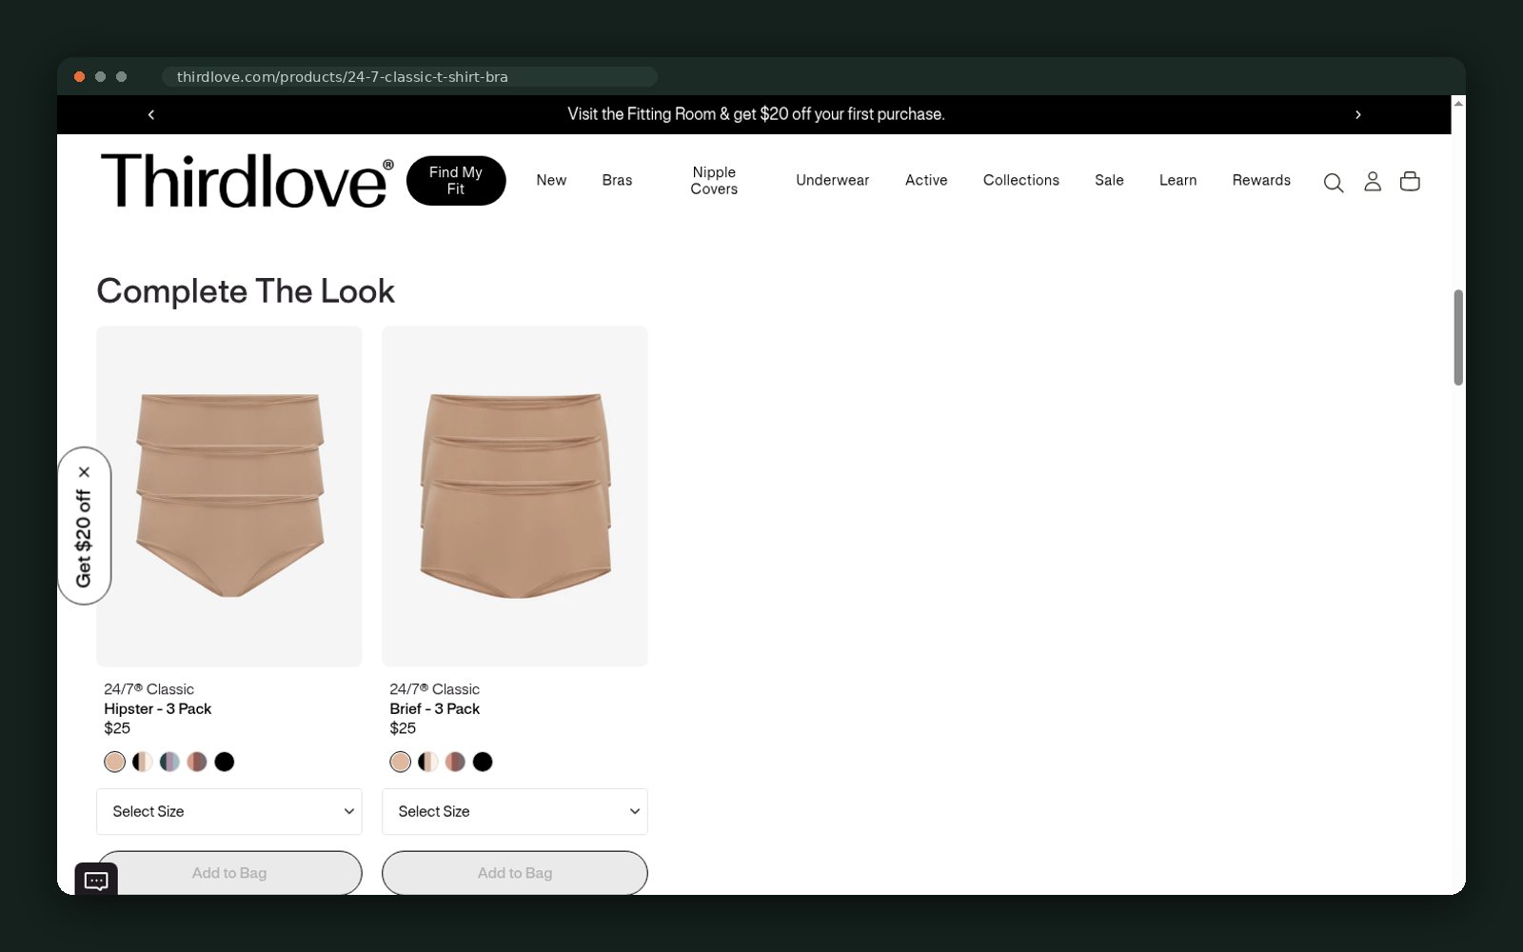Go to the Sale page

[1109, 180]
